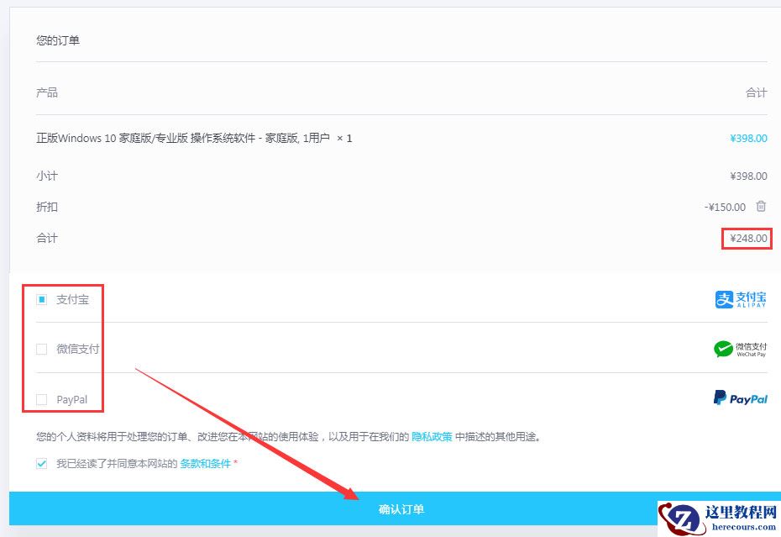
Task: Click the 产品 column header
Action: pos(46,92)
